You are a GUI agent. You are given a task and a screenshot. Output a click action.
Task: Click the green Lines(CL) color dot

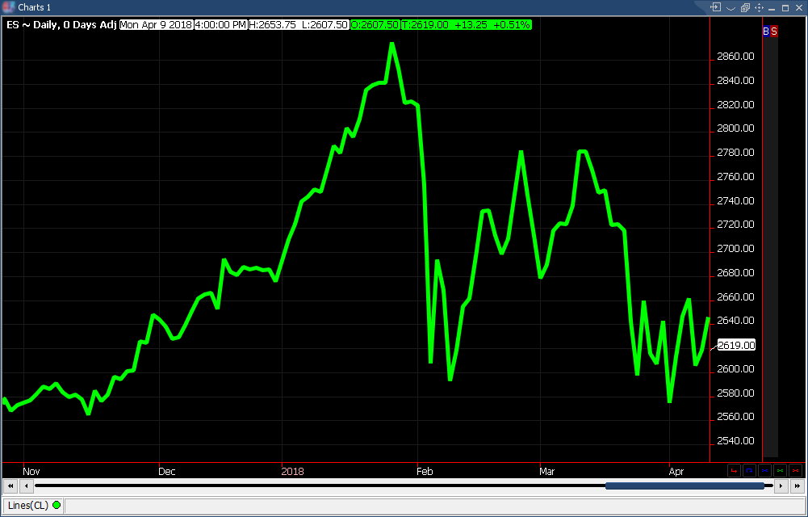(x=57, y=505)
